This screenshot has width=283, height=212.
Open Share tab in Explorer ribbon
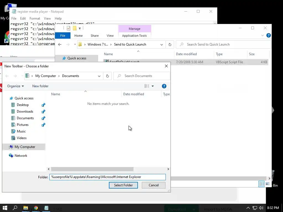tap(95, 36)
